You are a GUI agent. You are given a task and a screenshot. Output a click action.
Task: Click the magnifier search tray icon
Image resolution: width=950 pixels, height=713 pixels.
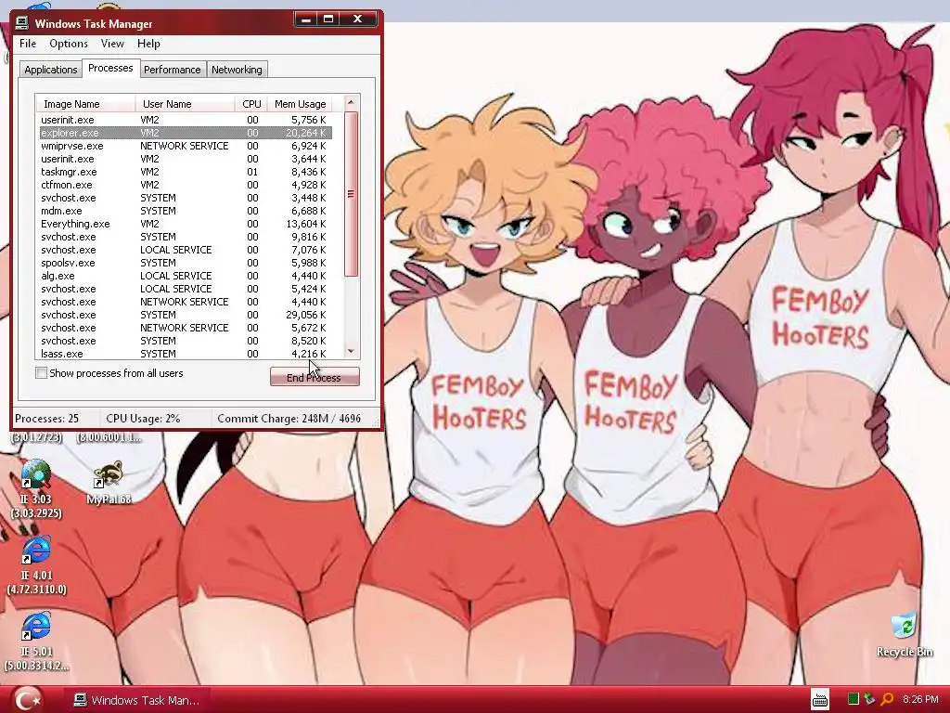(x=887, y=700)
